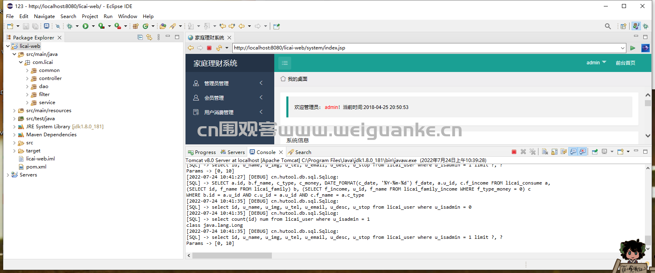Viewport: 655px width, 273px height.
Task: Click the New file wizard icon
Action: (10, 26)
